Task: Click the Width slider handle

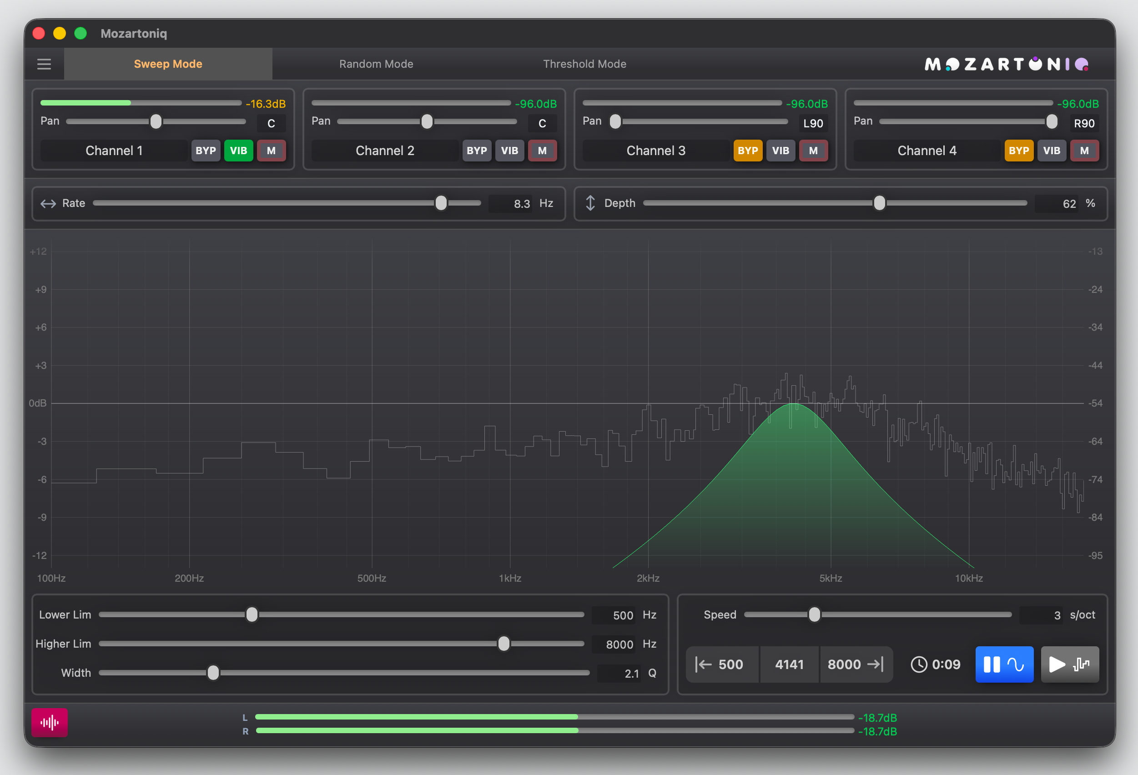Action: (213, 673)
